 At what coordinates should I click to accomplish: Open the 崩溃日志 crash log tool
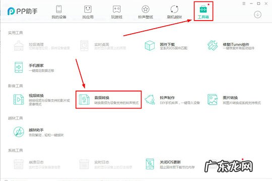point(37,164)
